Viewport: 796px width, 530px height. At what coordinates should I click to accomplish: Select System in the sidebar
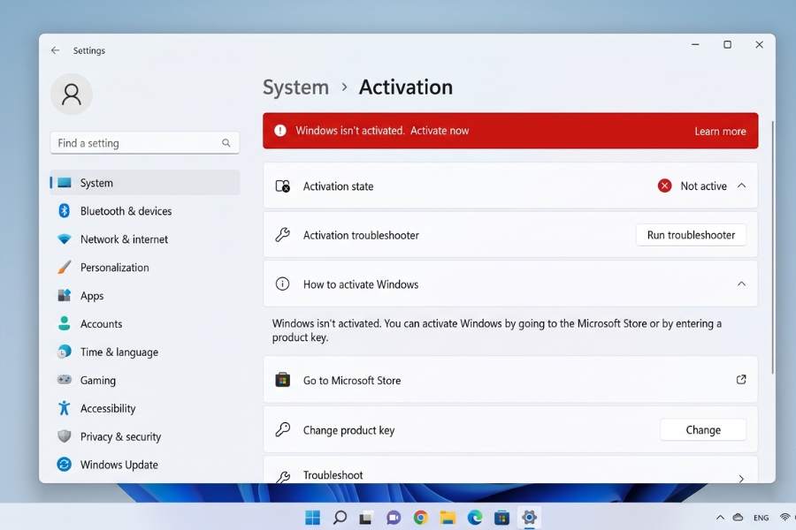click(145, 183)
